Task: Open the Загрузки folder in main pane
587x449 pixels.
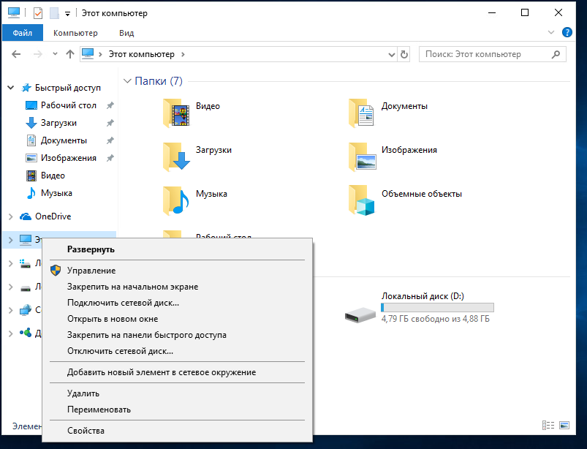Action: pyautogui.click(x=176, y=155)
